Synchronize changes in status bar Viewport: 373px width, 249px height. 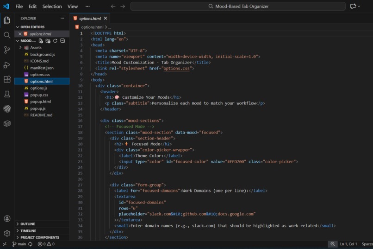[31, 244]
